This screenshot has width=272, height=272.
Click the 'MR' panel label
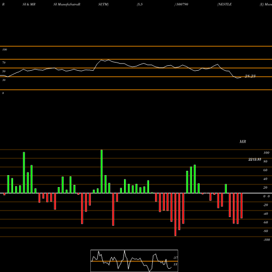[243, 141]
